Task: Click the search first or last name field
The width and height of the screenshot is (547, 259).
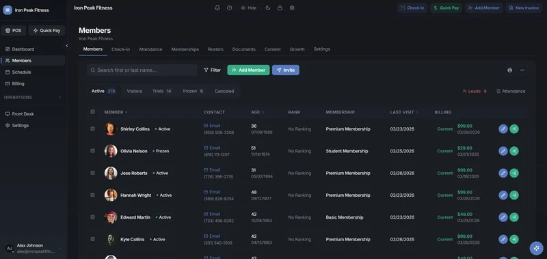Action: point(142,70)
